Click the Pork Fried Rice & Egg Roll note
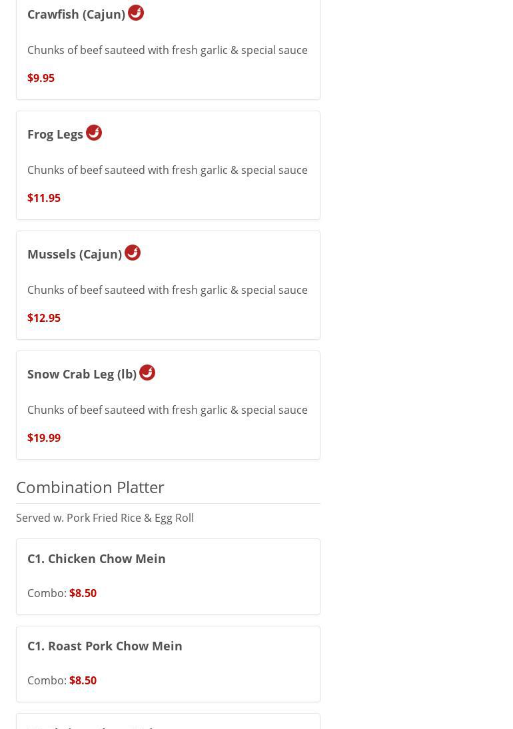This screenshot has height=729, width=513. pyautogui.click(x=105, y=518)
